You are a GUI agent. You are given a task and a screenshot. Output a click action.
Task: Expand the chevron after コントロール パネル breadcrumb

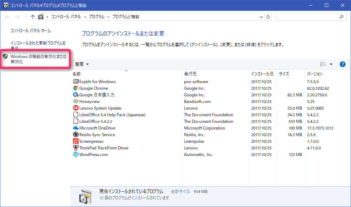click(85, 17)
